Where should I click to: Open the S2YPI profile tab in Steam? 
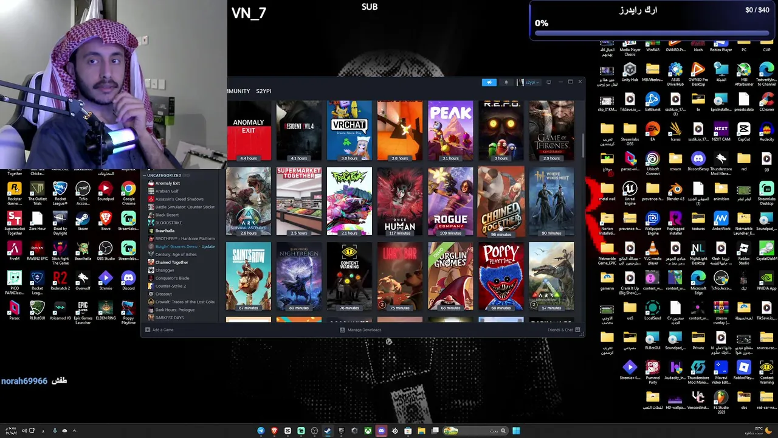pyautogui.click(x=263, y=91)
